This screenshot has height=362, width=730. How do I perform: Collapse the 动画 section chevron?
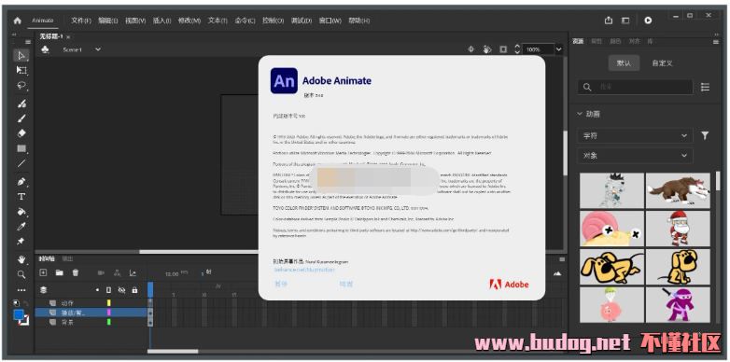pyautogui.click(x=580, y=114)
